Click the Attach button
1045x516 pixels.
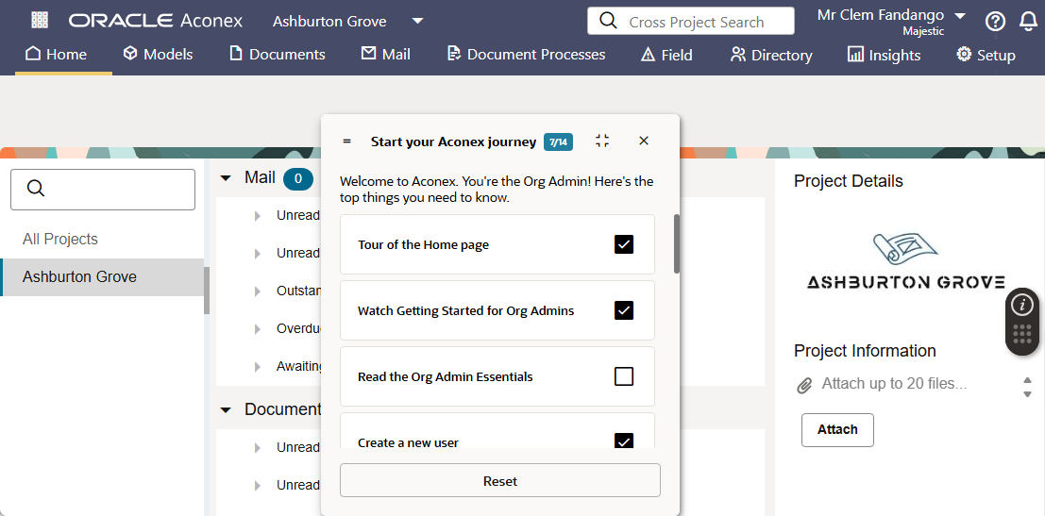point(837,429)
